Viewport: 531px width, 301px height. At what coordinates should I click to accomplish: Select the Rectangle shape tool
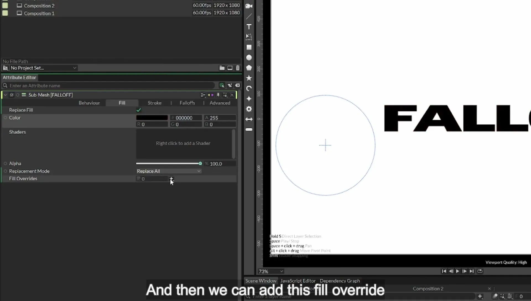tap(249, 47)
